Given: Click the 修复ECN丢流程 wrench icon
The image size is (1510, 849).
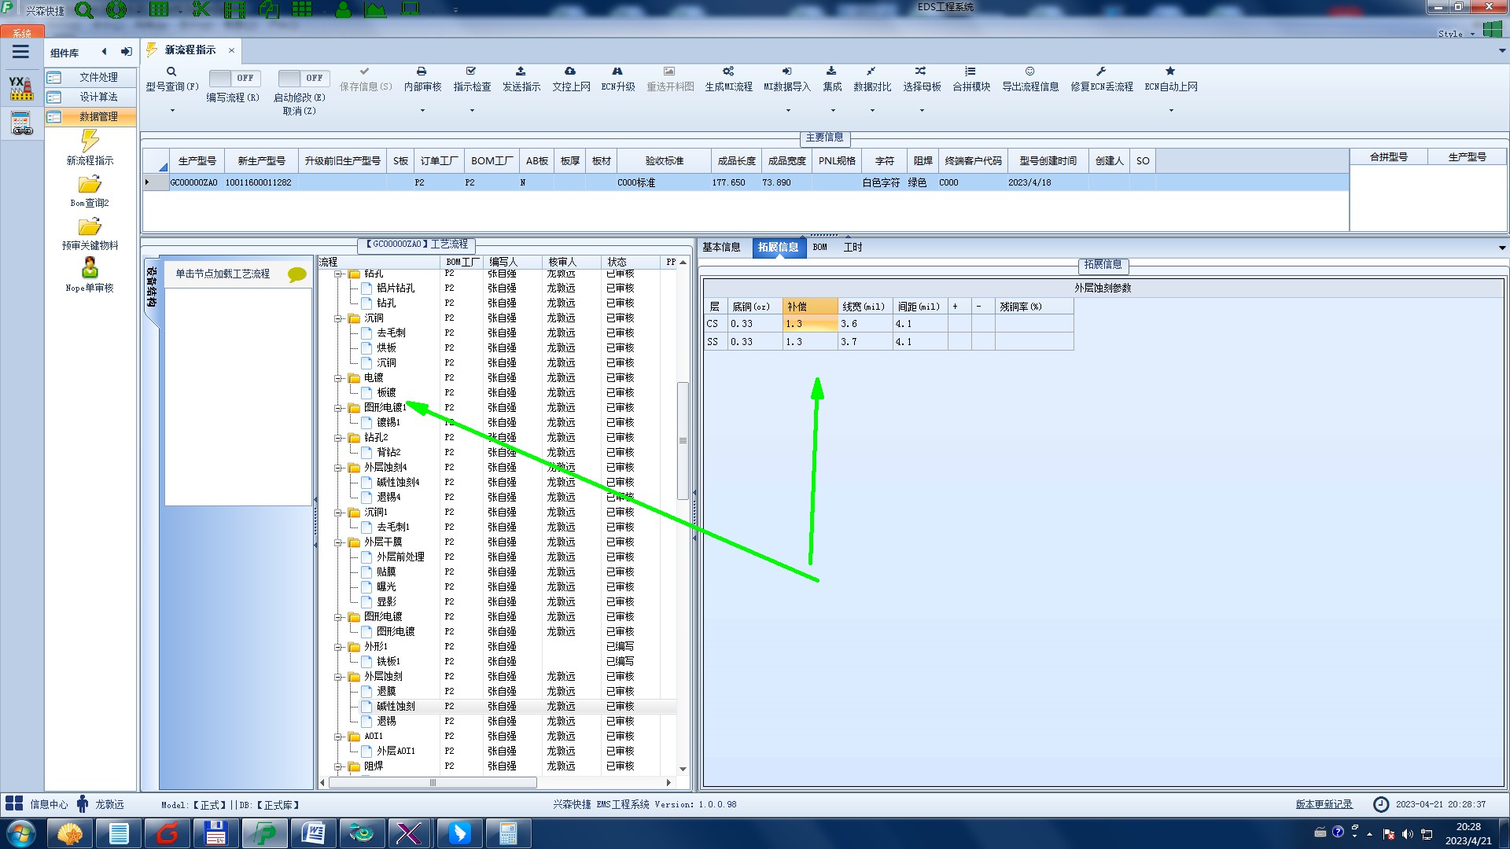Looking at the screenshot, I should [x=1101, y=72].
